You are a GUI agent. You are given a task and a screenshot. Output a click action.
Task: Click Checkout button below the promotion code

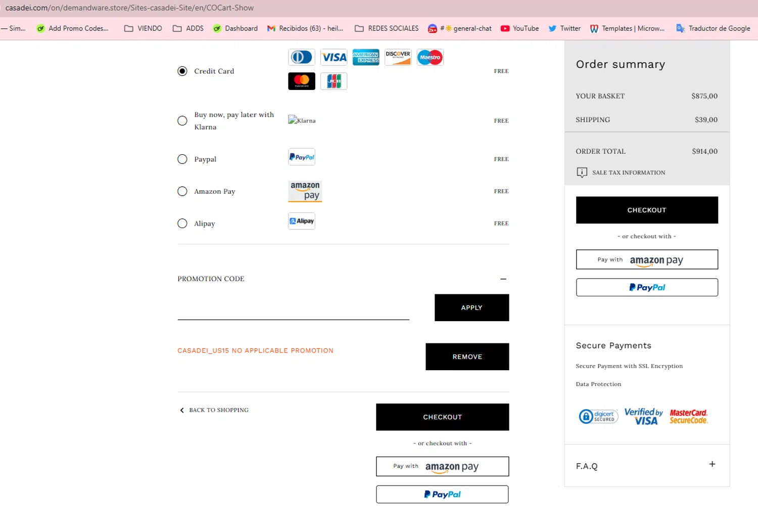(442, 417)
